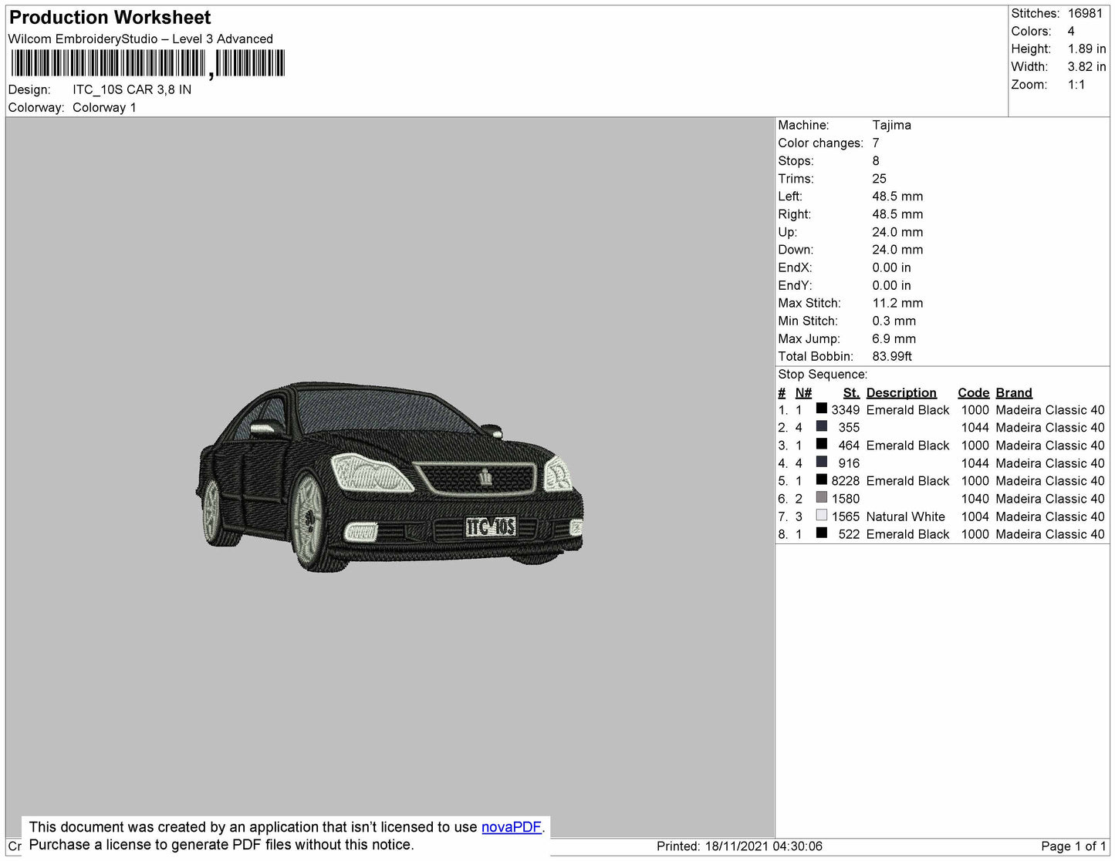This screenshot has height=861, width=1115.
Task: Click the Code column header
Action: [973, 392]
